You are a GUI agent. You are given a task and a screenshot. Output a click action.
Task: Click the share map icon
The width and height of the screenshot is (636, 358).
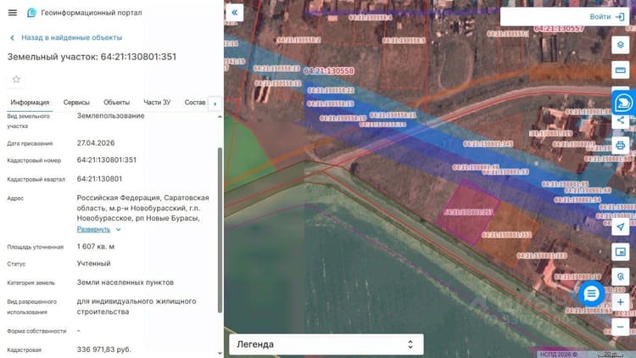[x=620, y=120]
